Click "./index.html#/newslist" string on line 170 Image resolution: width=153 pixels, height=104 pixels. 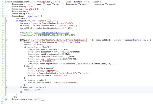point(65,83)
